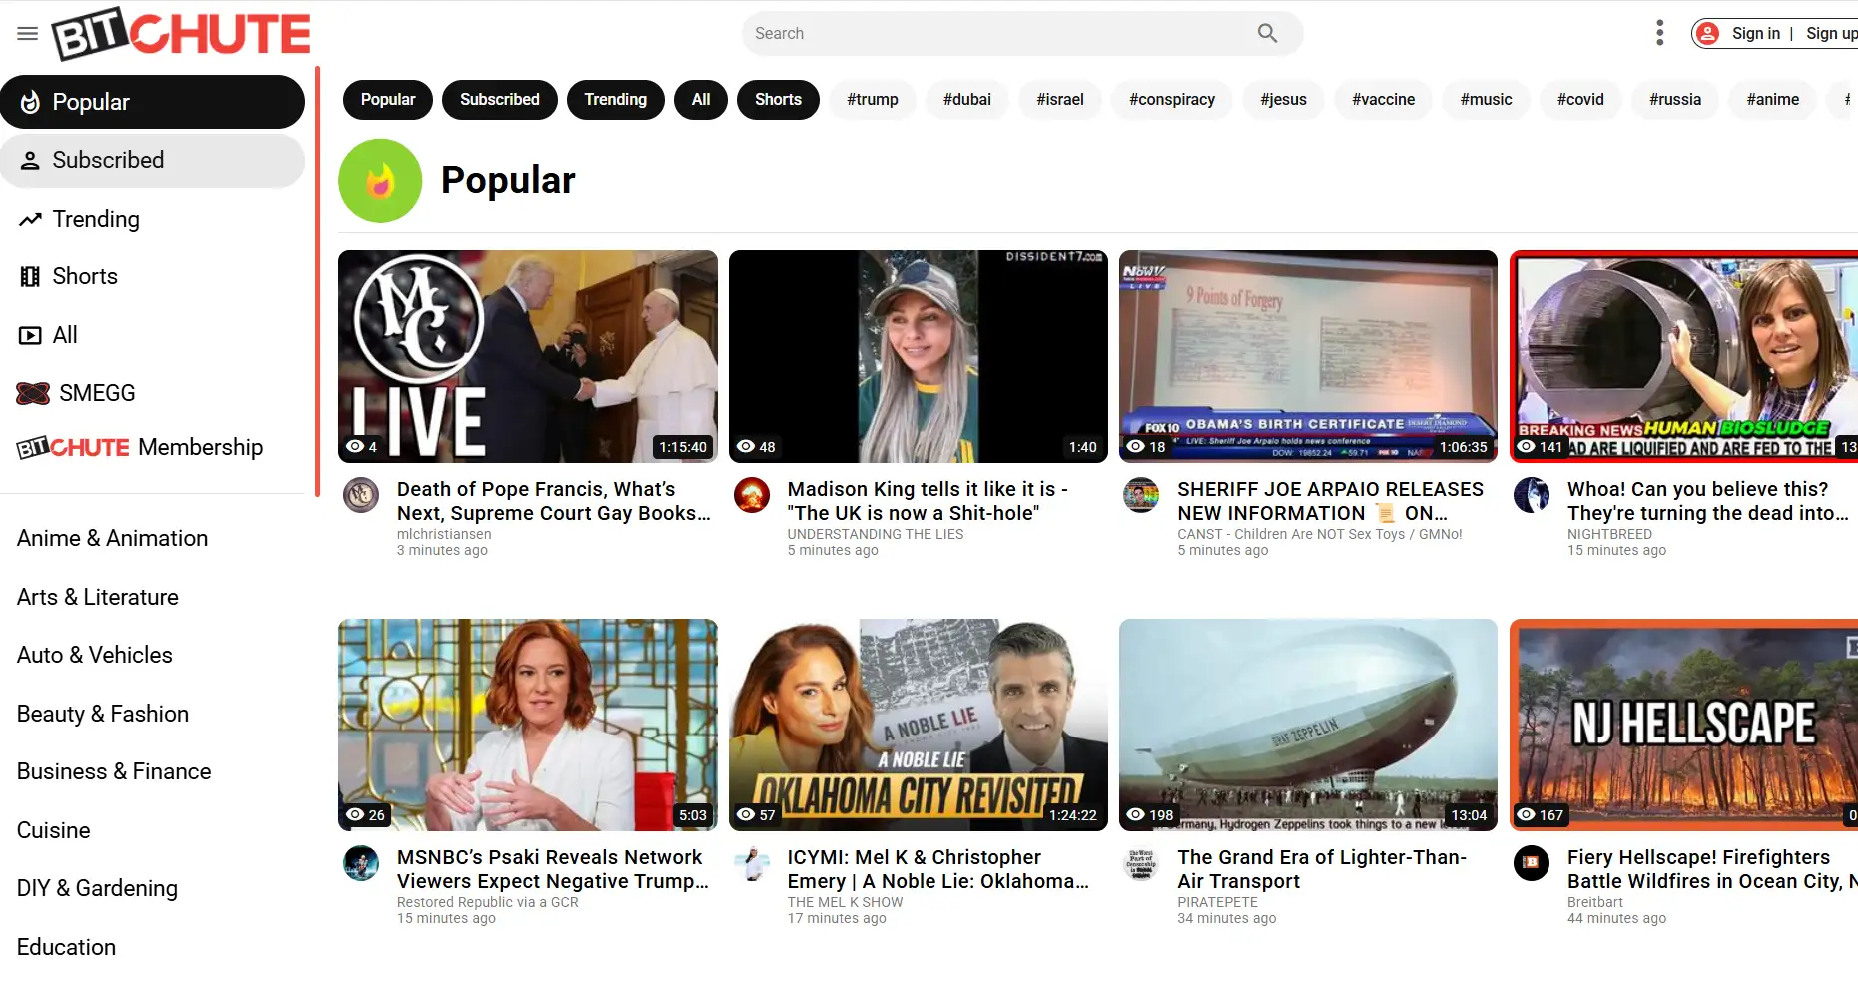Image resolution: width=1858 pixels, height=983 pixels.
Task: Open Anime & Animation category
Action: 113,538
